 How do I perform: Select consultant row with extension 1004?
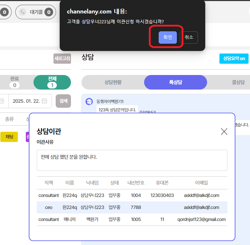click(x=132, y=195)
